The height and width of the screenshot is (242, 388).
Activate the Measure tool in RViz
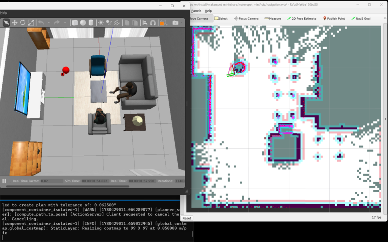(273, 19)
